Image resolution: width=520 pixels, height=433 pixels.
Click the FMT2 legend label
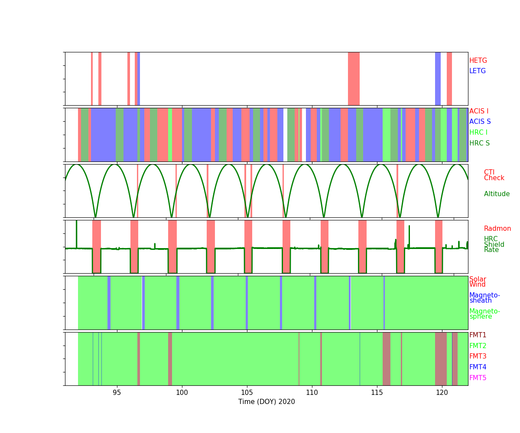pos(478,346)
